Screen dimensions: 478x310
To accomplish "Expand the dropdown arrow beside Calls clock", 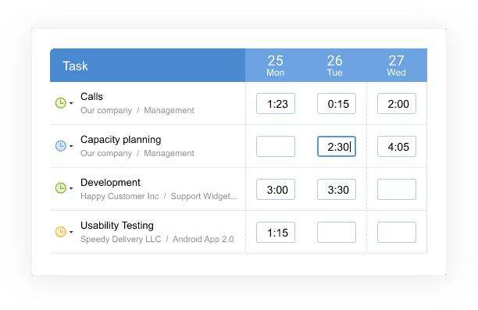I will pyautogui.click(x=71, y=103).
